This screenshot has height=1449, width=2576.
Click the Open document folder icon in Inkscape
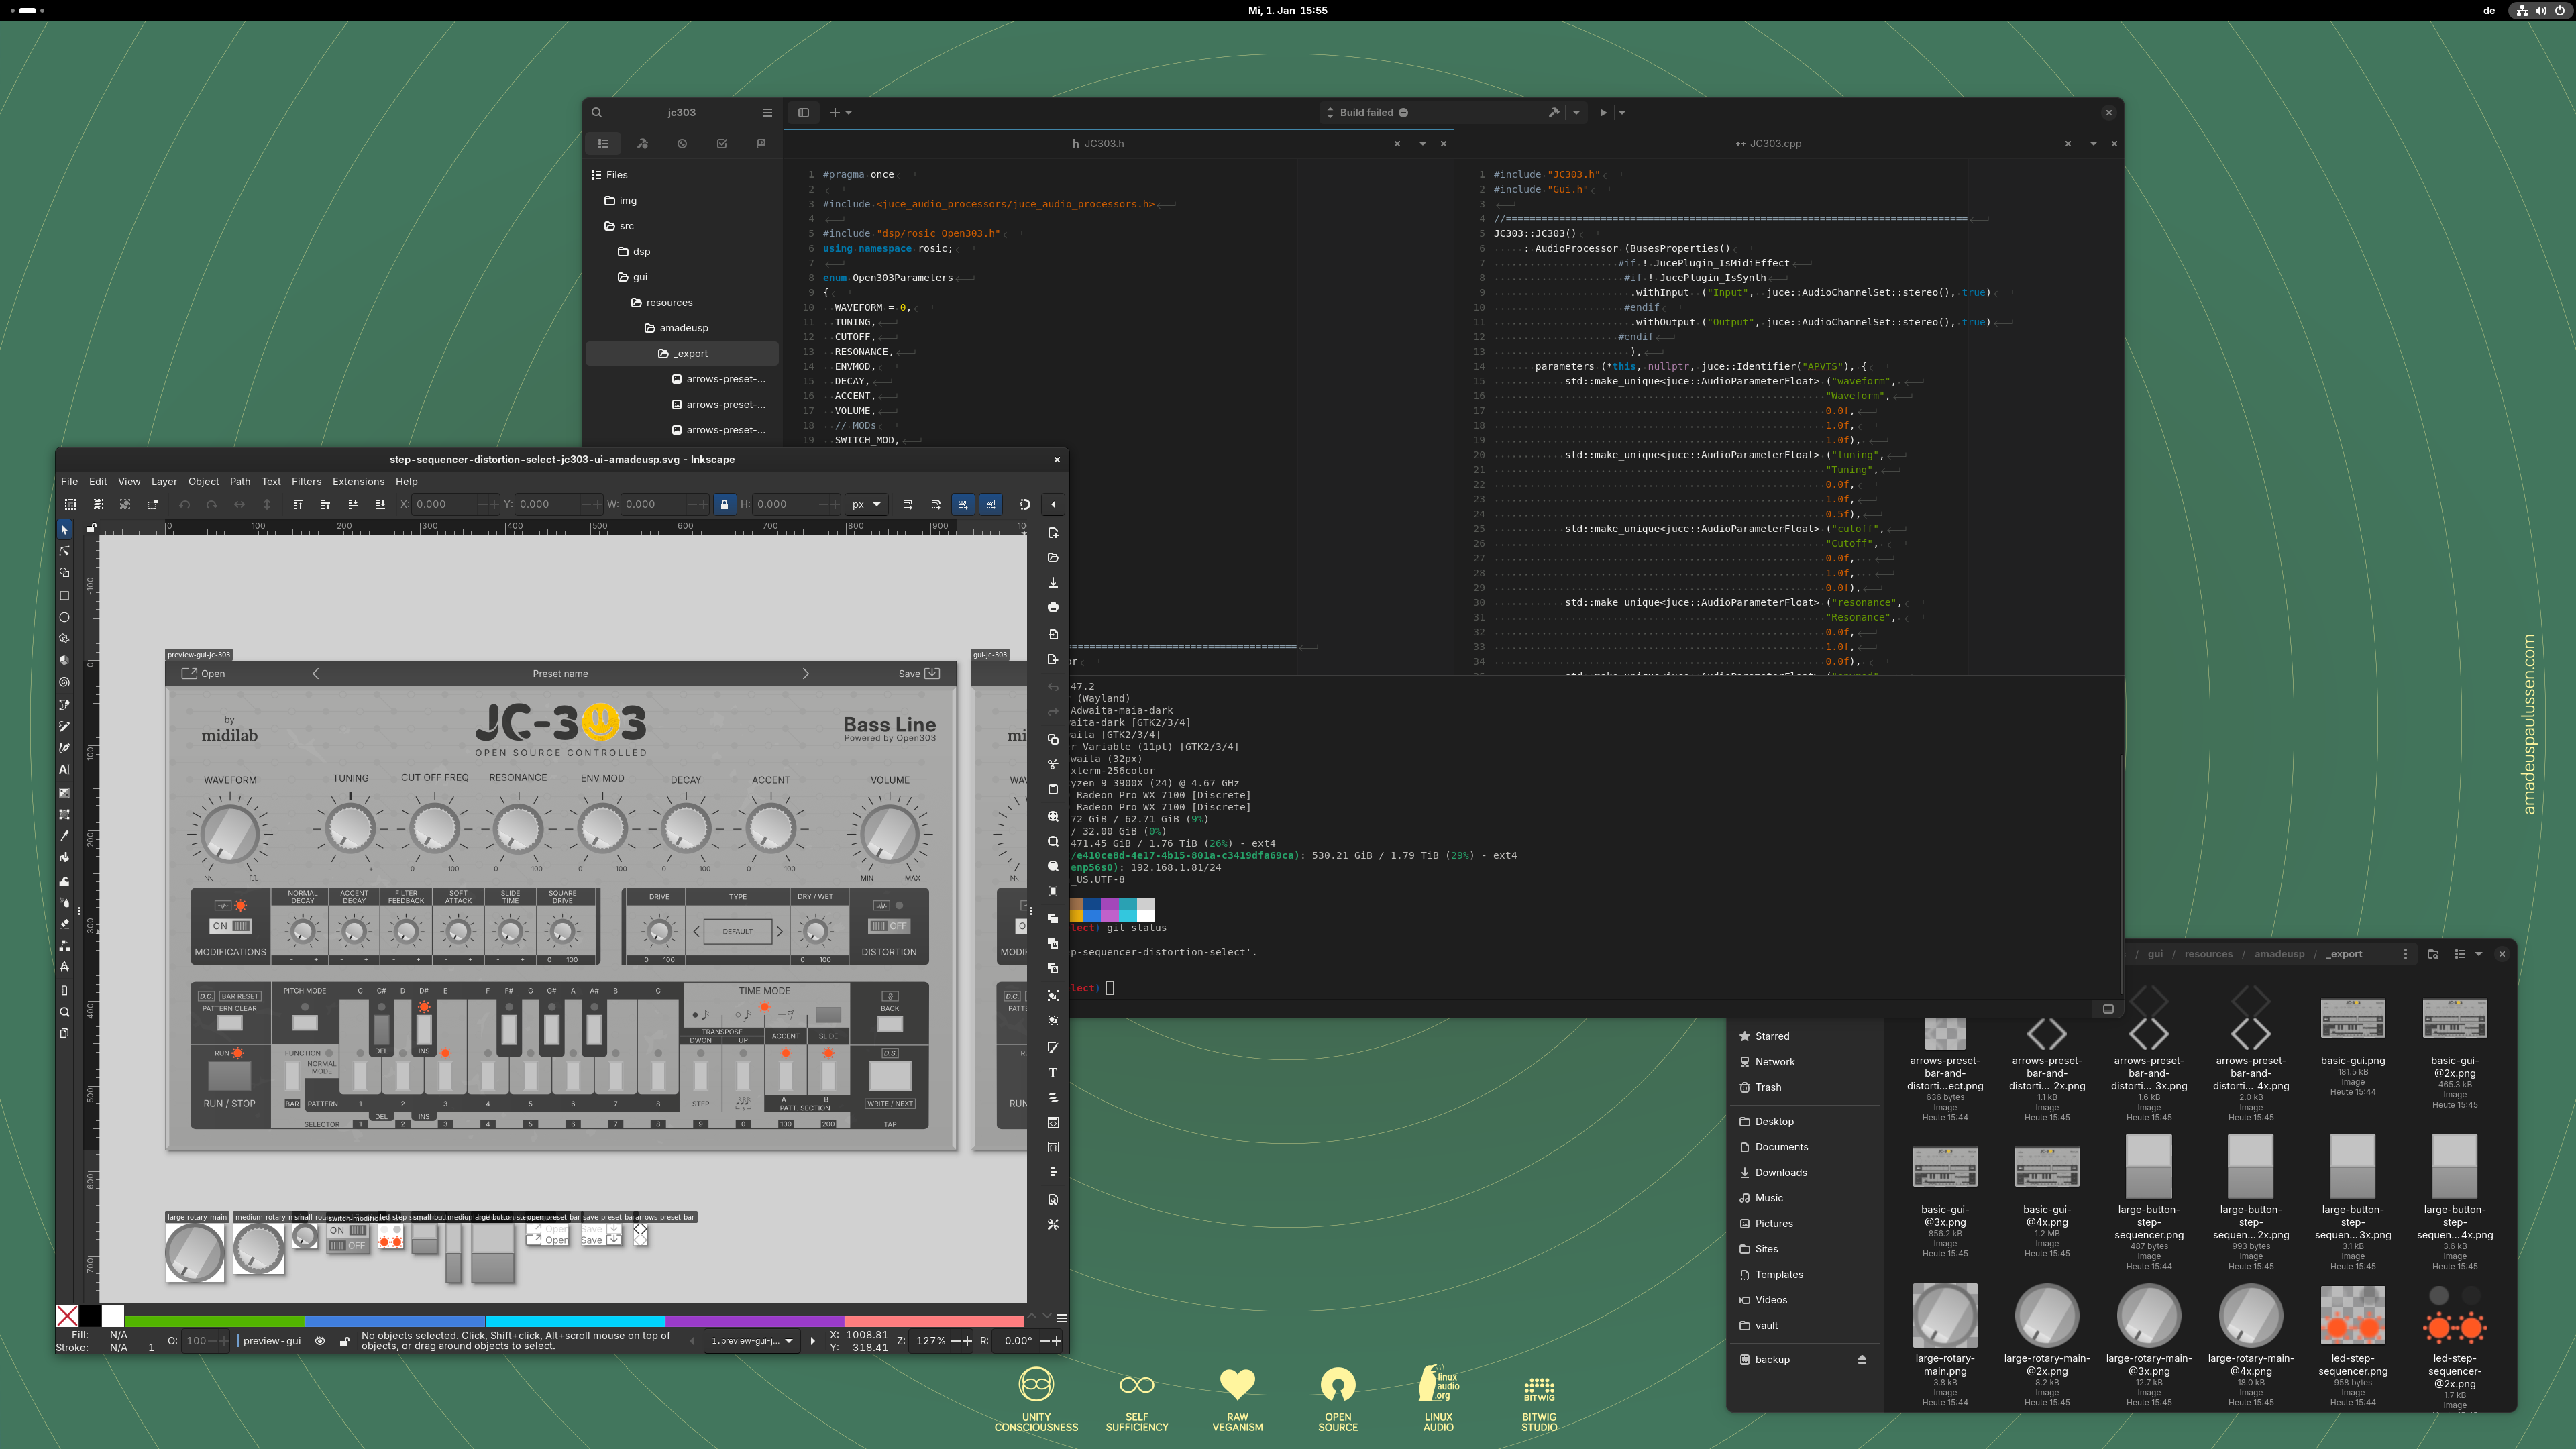(1053, 557)
